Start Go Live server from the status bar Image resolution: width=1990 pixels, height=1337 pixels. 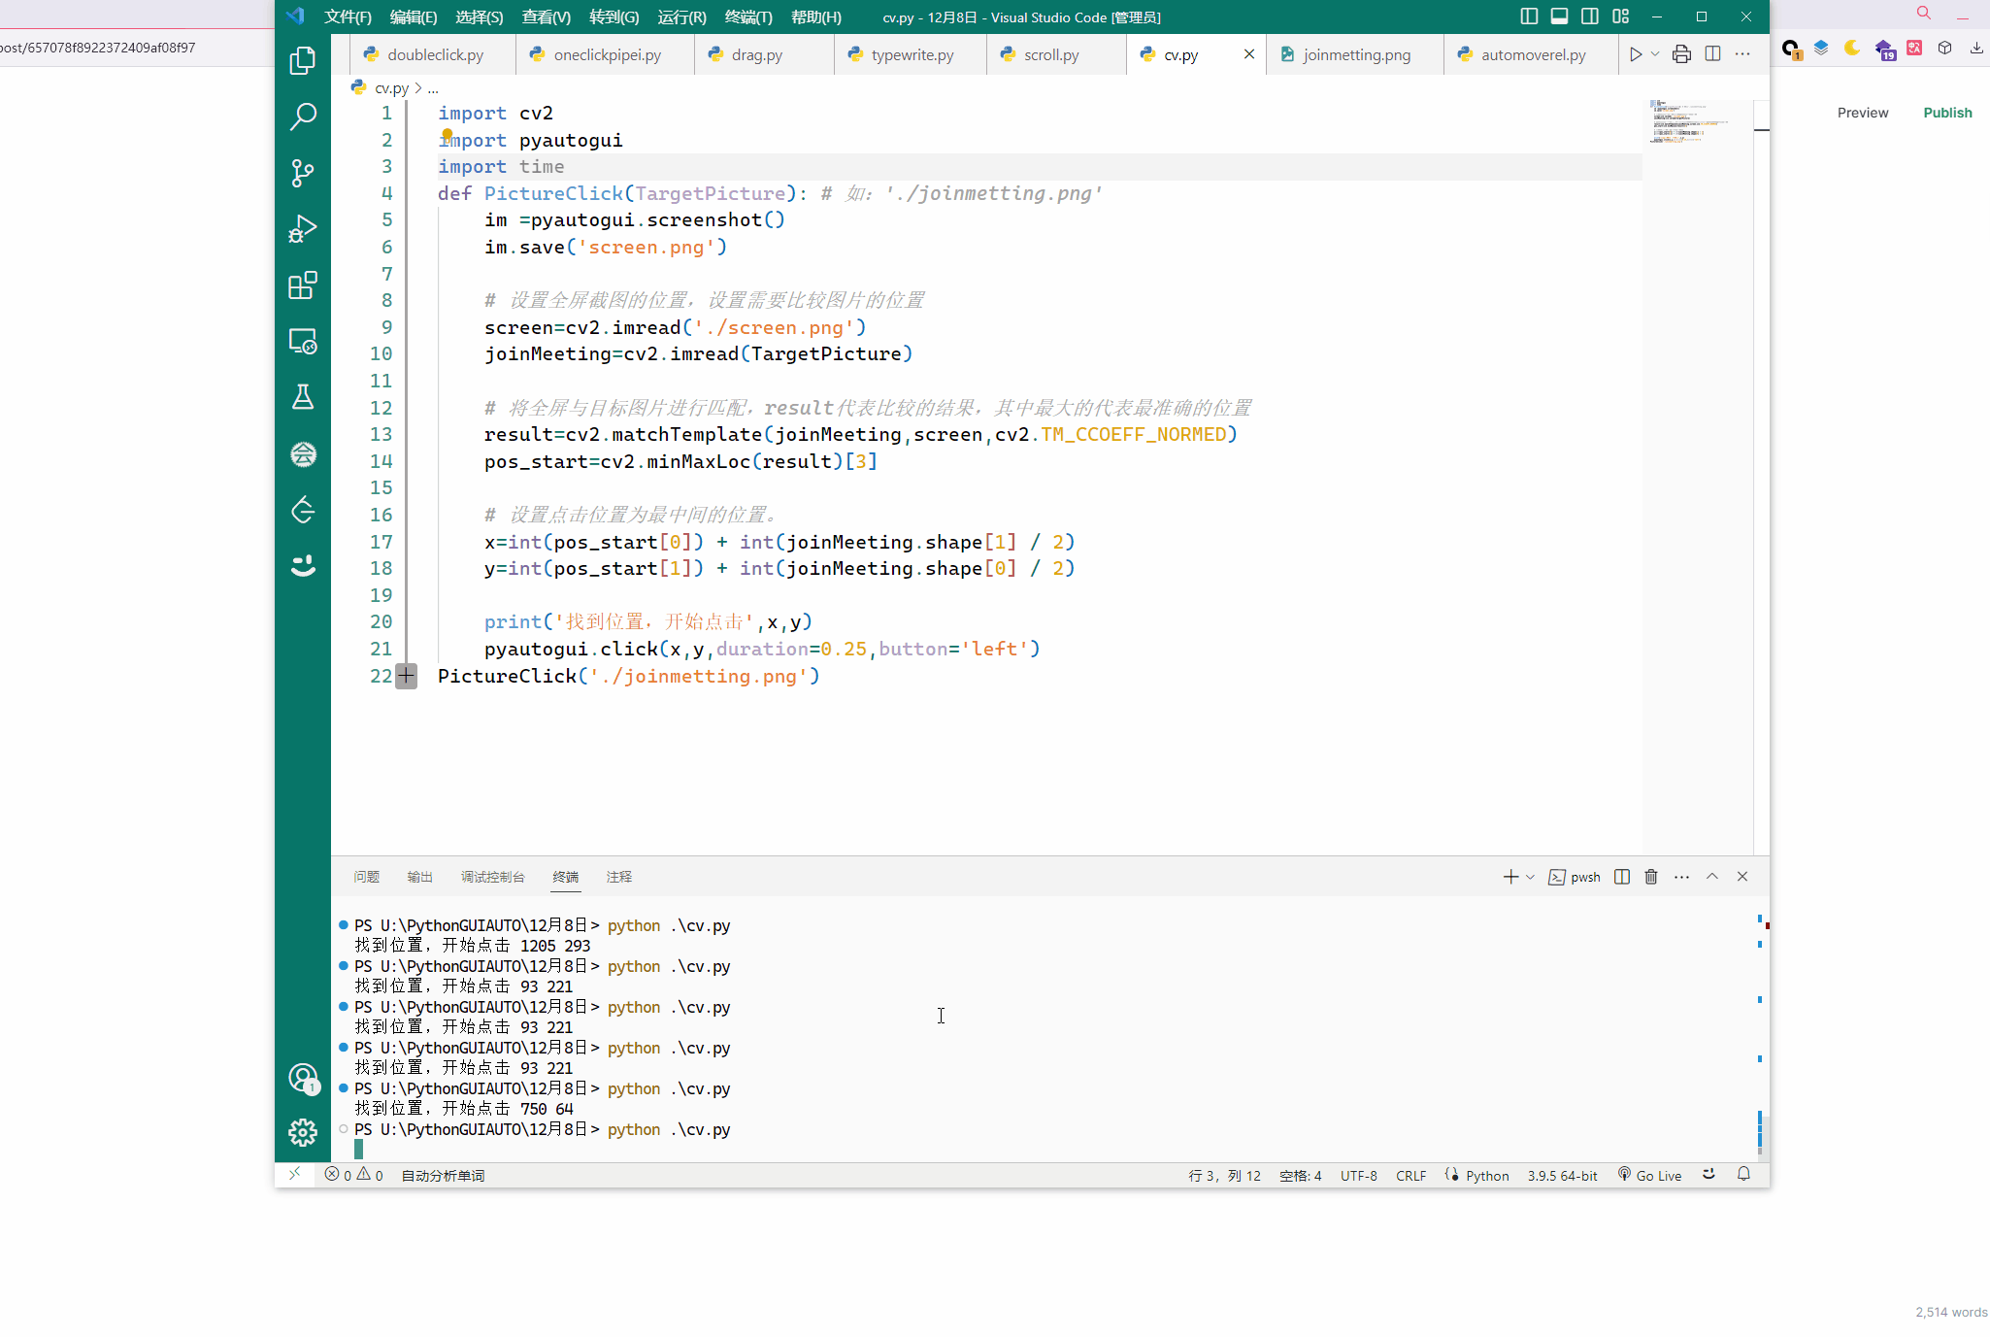click(1650, 1175)
